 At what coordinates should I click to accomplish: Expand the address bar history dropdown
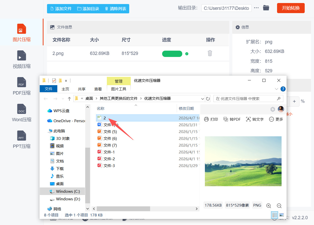click(x=202, y=99)
